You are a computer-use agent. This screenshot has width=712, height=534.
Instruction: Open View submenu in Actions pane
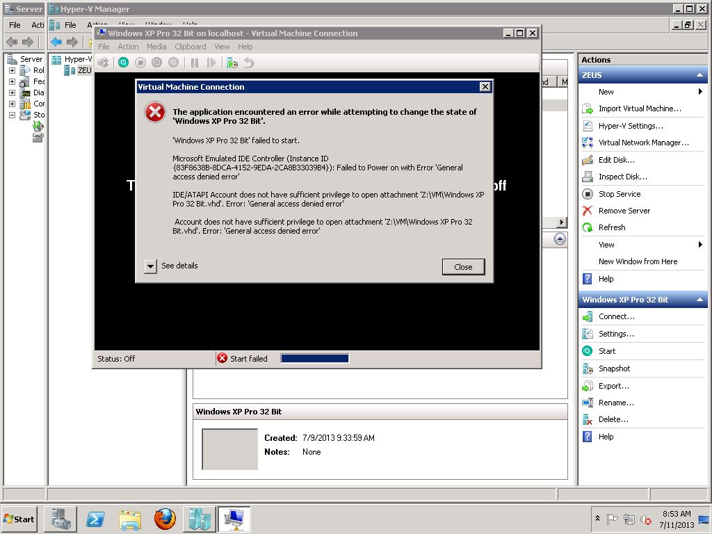coord(642,245)
